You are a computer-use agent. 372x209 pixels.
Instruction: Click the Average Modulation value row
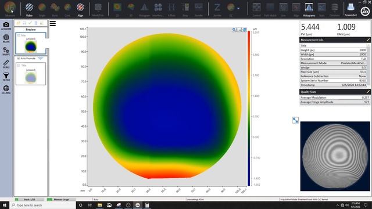click(x=335, y=98)
